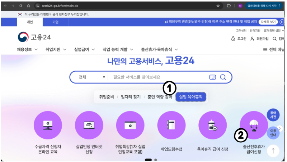Open the 고객센터 link
This screenshot has height=162, width=287.
pos(241,30)
